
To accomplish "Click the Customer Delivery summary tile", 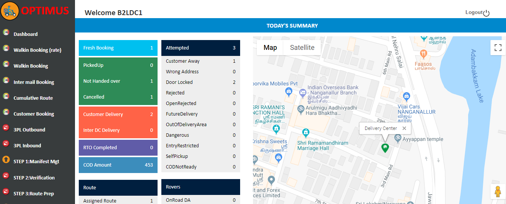I will 118,114.
